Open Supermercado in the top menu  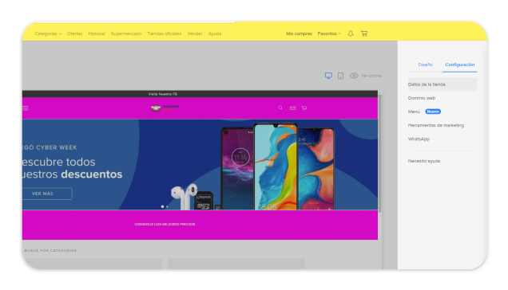pyautogui.click(x=126, y=33)
